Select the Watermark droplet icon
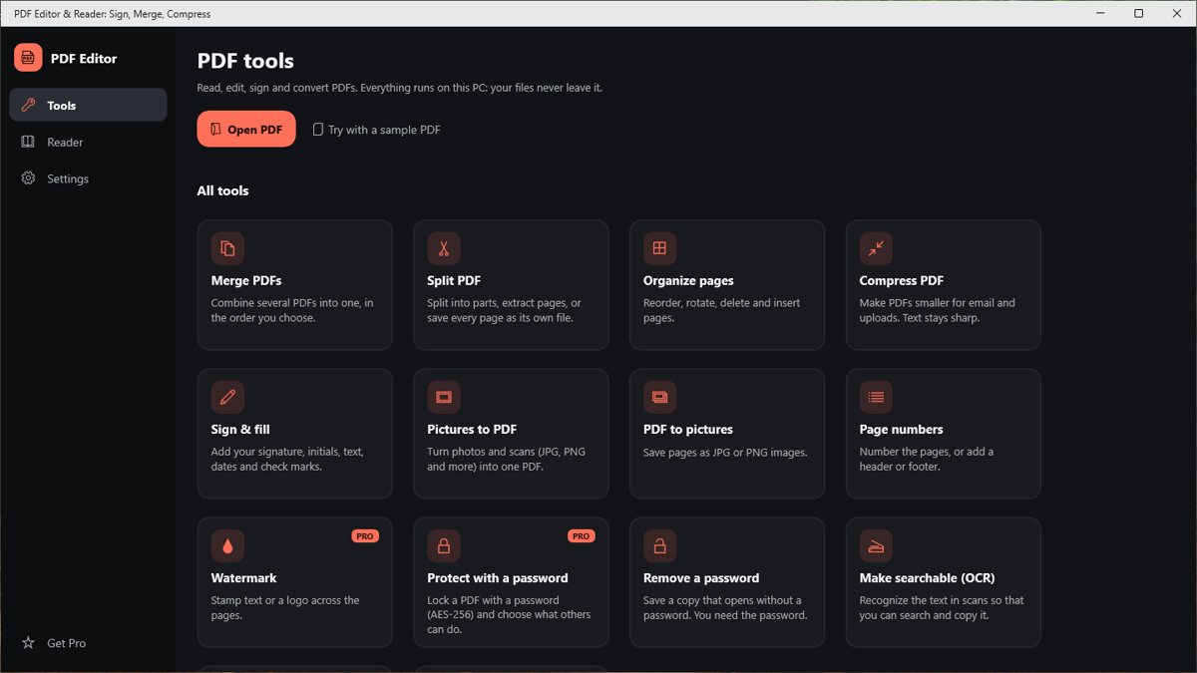Viewport: 1197px width, 673px height. [x=227, y=545]
